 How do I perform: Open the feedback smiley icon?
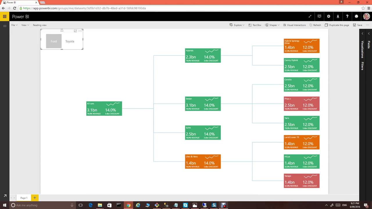coord(357,17)
